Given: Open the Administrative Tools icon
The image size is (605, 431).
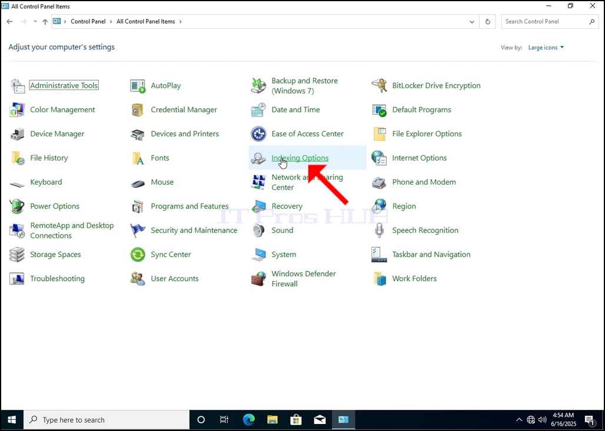Looking at the screenshot, I should click(18, 86).
